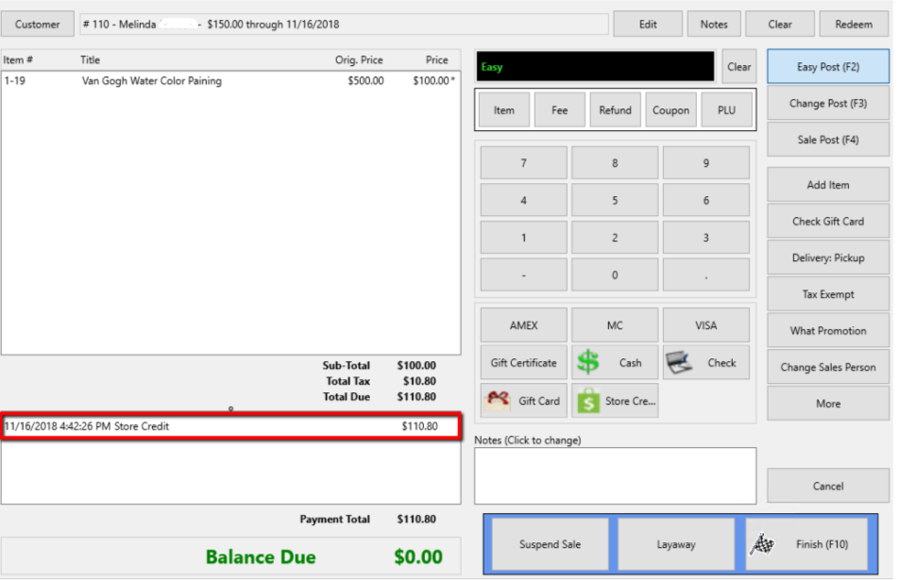
Task: Click the Add Item button
Action: click(828, 185)
